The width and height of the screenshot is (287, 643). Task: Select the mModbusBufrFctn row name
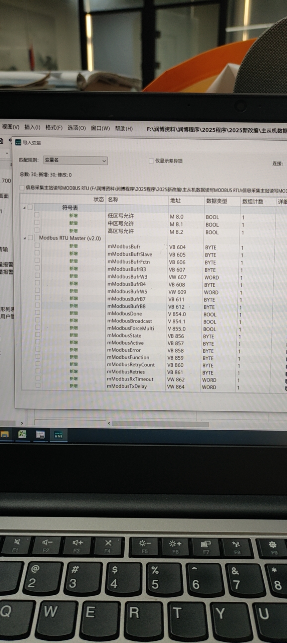click(129, 262)
